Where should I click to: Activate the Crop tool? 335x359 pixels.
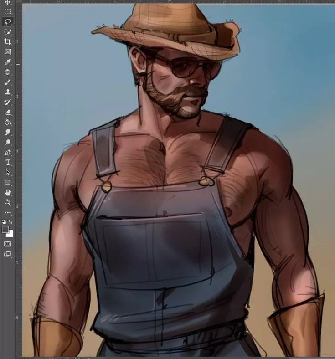[x=8, y=42]
